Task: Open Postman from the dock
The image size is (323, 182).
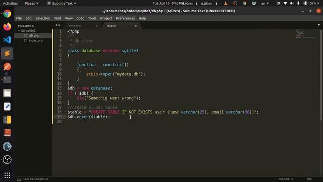Action: pos(7,67)
